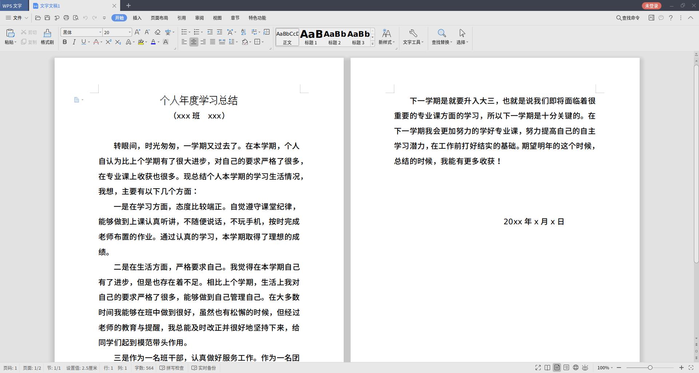Screen dimensions: 699x373
Task: Open the font size dropdown
Action: click(x=130, y=32)
